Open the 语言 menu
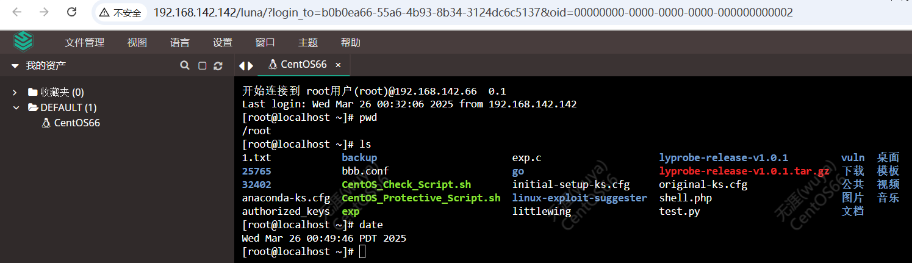This screenshot has width=912, height=263. click(x=180, y=43)
